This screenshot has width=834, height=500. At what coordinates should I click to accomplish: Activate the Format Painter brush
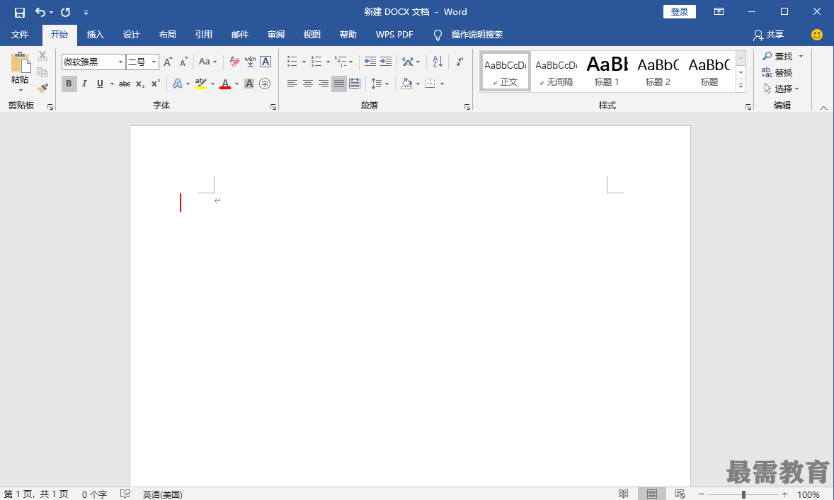click(42, 88)
